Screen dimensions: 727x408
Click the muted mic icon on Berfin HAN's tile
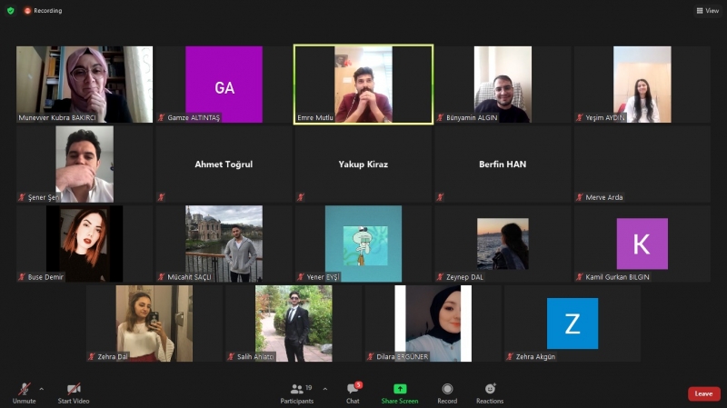440,196
